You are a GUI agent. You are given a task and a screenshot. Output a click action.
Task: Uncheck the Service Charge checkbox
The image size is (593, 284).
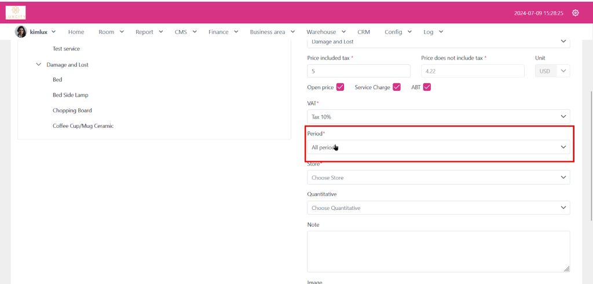tap(397, 87)
